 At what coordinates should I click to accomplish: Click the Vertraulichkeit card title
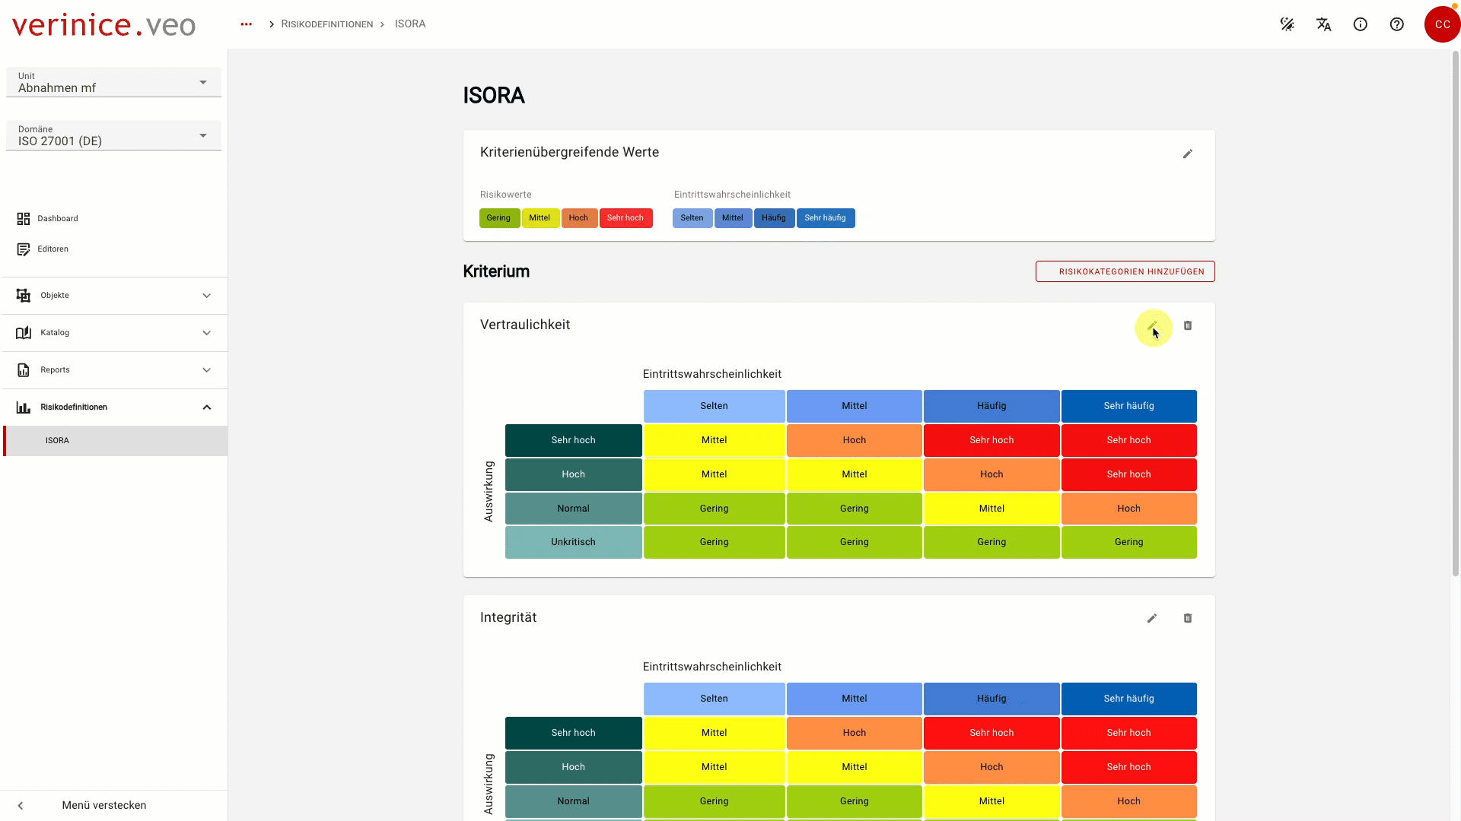[525, 325]
